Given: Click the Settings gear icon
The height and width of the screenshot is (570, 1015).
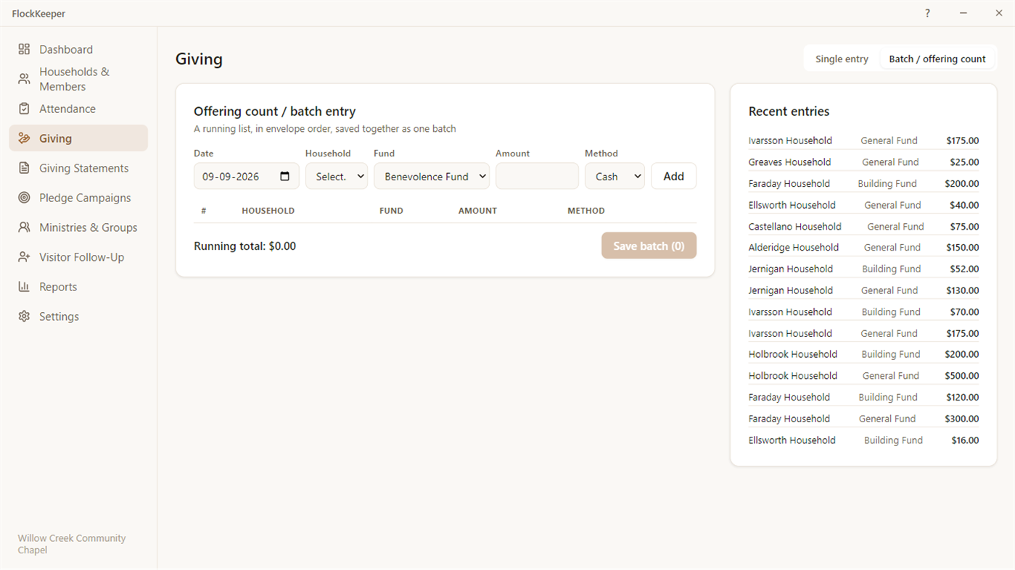Looking at the screenshot, I should click(x=24, y=317).
